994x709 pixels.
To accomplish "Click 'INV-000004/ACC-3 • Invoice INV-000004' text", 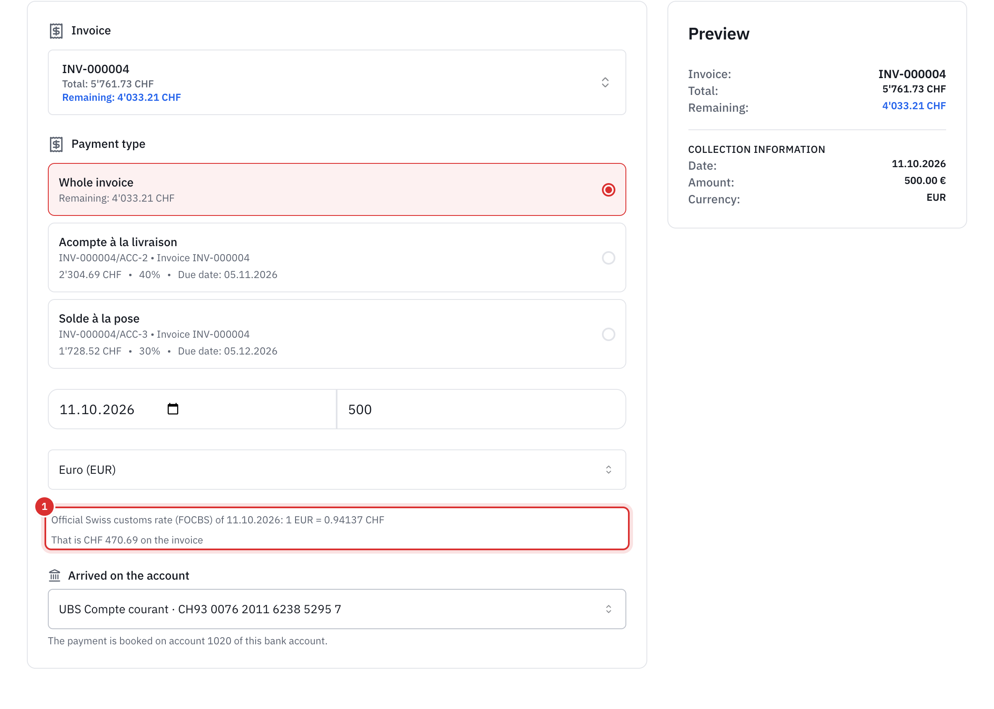I will [x=154, y=334].
